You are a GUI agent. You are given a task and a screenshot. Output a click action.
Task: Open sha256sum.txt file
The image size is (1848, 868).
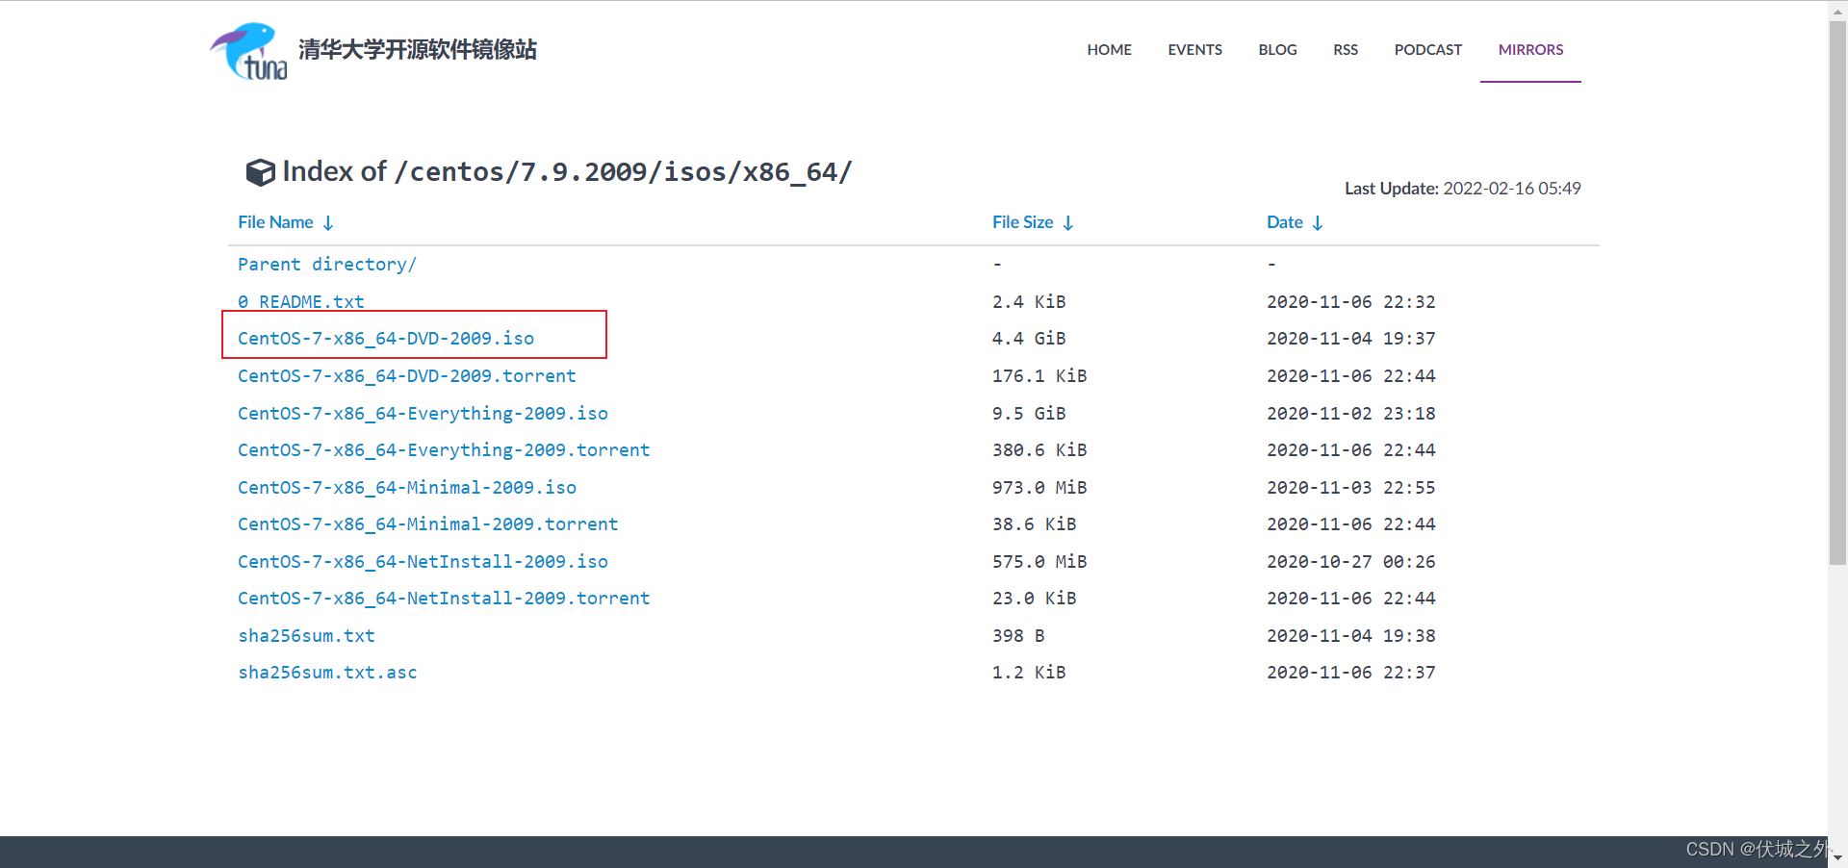tap(306, 636)
